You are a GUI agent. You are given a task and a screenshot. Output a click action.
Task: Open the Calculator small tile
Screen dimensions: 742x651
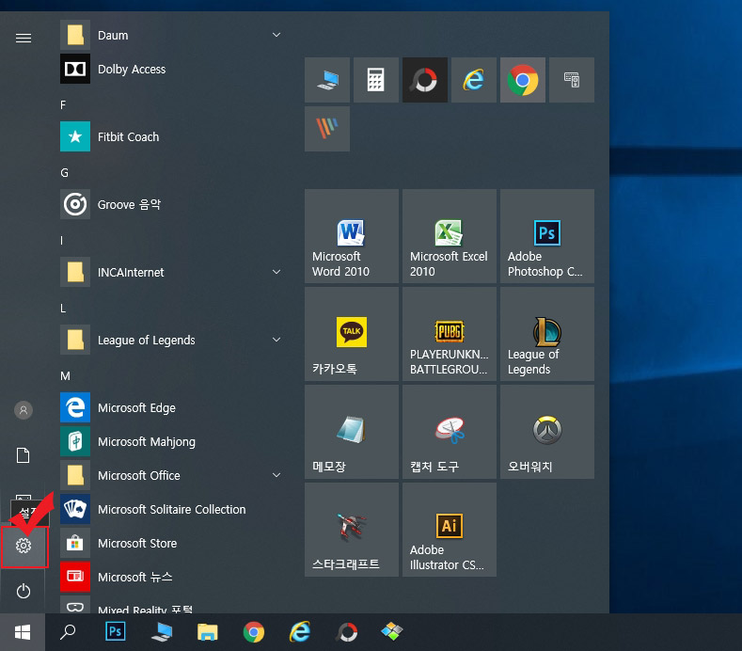pos(376,80)
